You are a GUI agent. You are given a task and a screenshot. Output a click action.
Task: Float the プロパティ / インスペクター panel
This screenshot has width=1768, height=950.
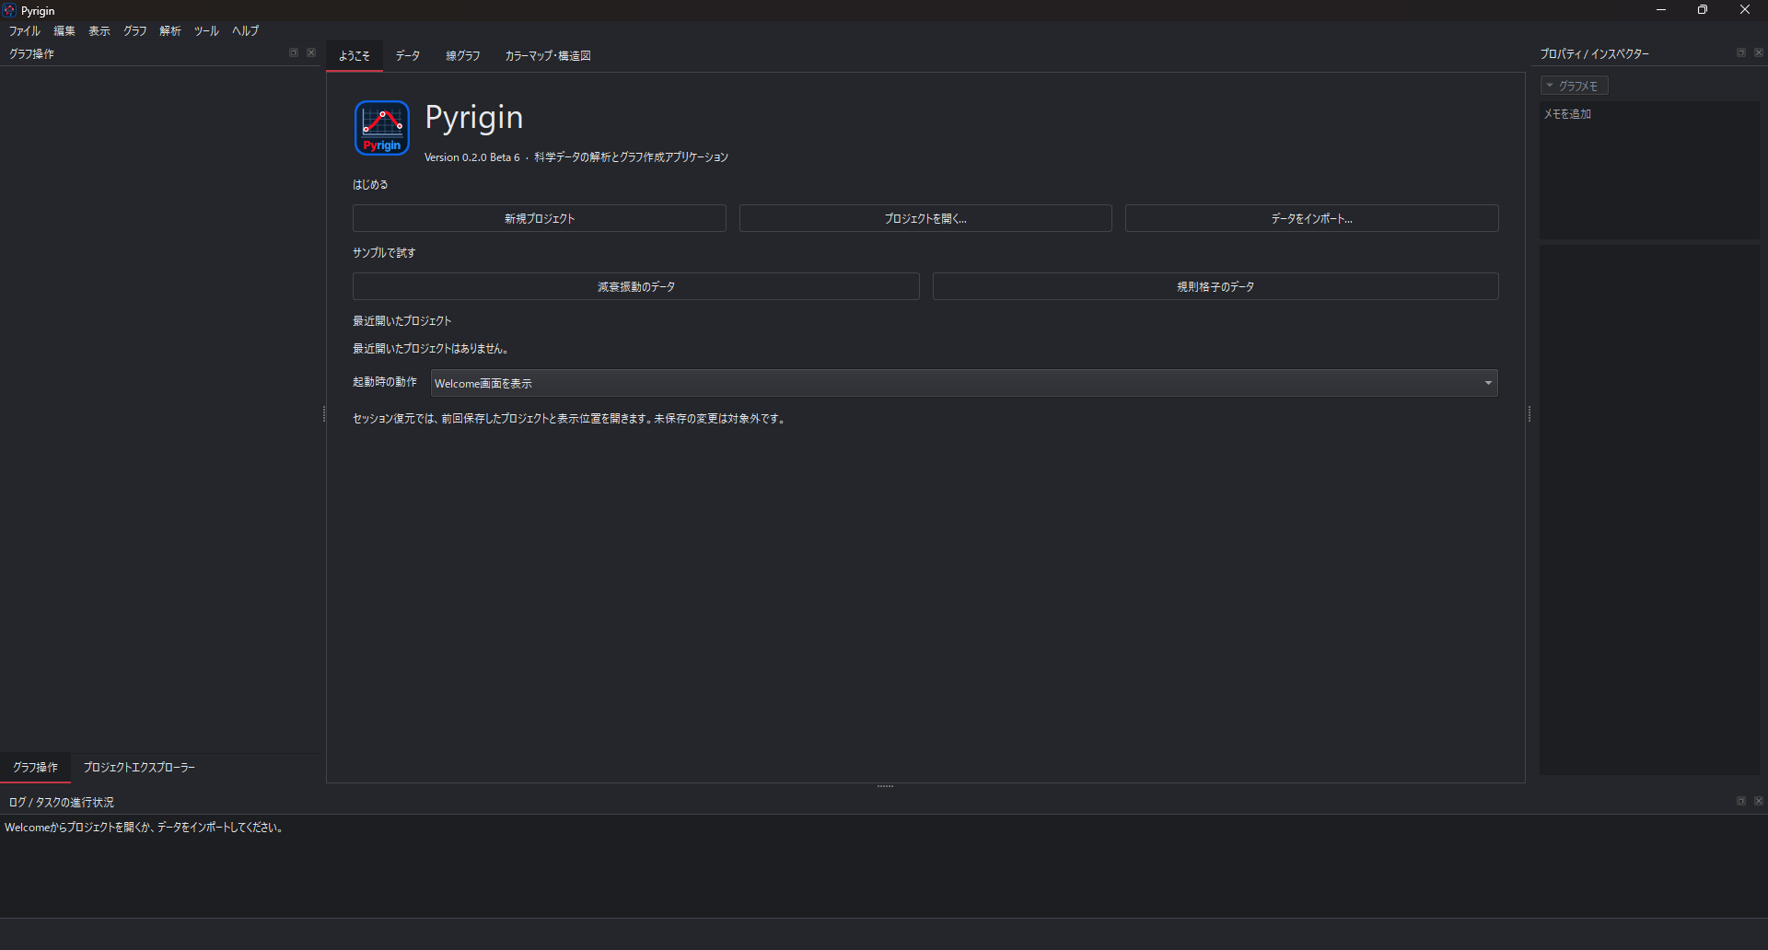[1741, 53]
